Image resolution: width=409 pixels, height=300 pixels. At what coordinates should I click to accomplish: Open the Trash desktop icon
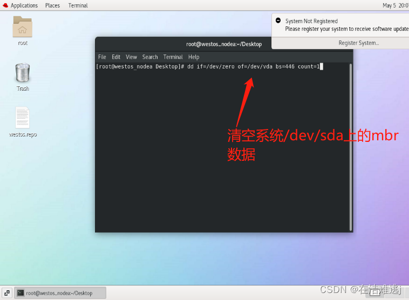tap(23, 72)
